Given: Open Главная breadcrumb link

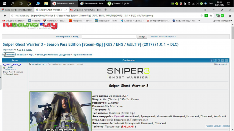Looking at the screenshot, I should point(21,55).
